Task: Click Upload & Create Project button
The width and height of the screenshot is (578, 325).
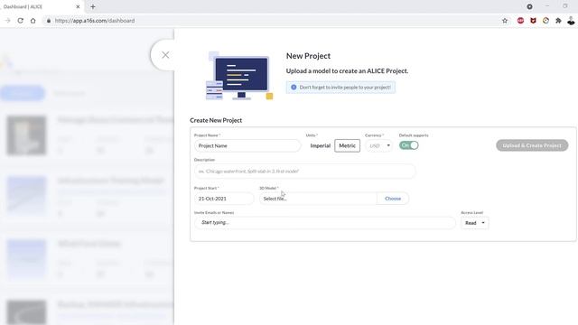Action: tap(532, 145)
